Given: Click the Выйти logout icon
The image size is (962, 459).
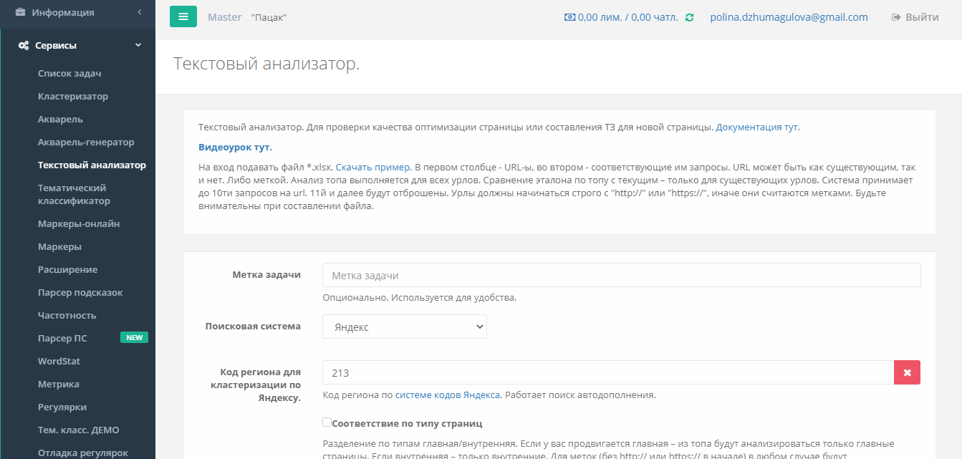Looking at the screenshot, I should pos(895,18).
